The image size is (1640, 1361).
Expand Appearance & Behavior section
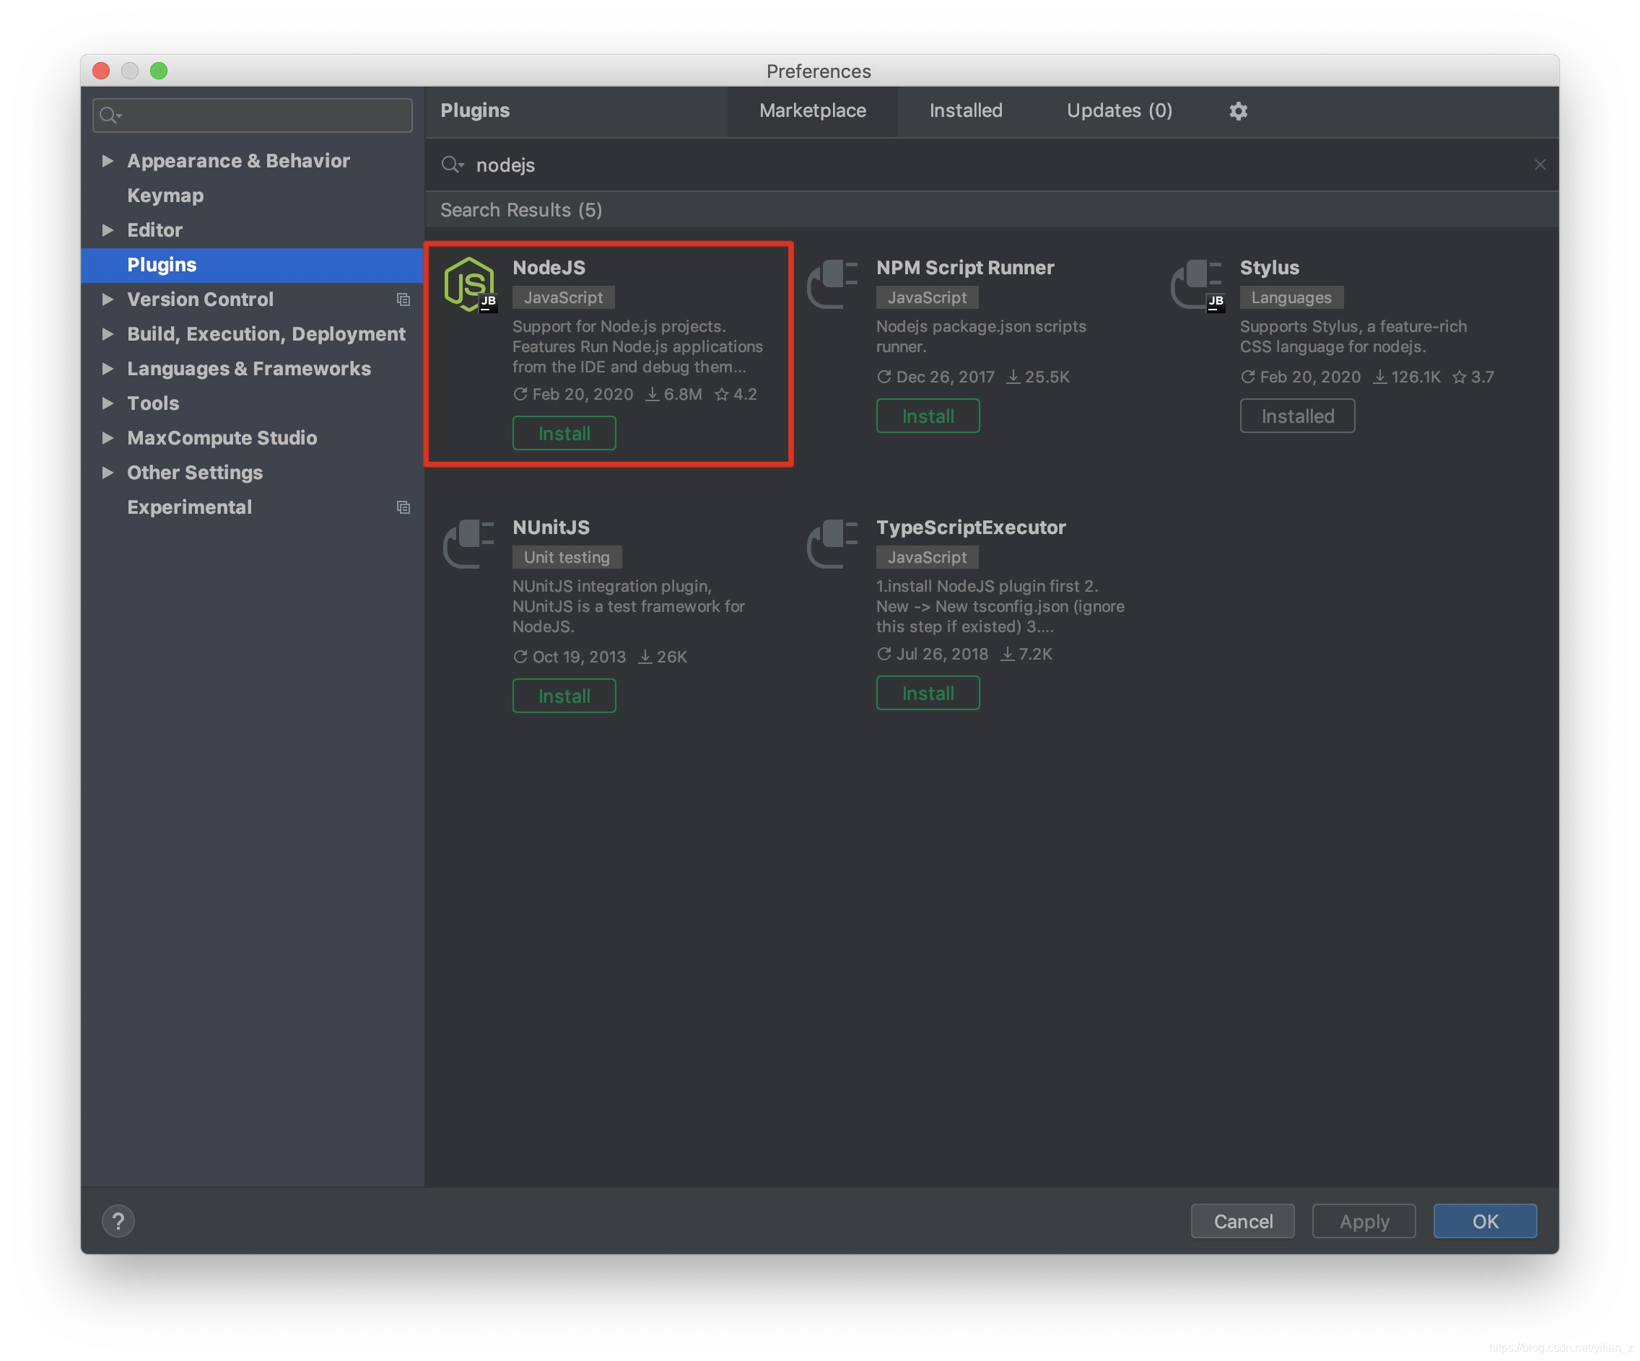pyautogui.click(x=108, y=161)
